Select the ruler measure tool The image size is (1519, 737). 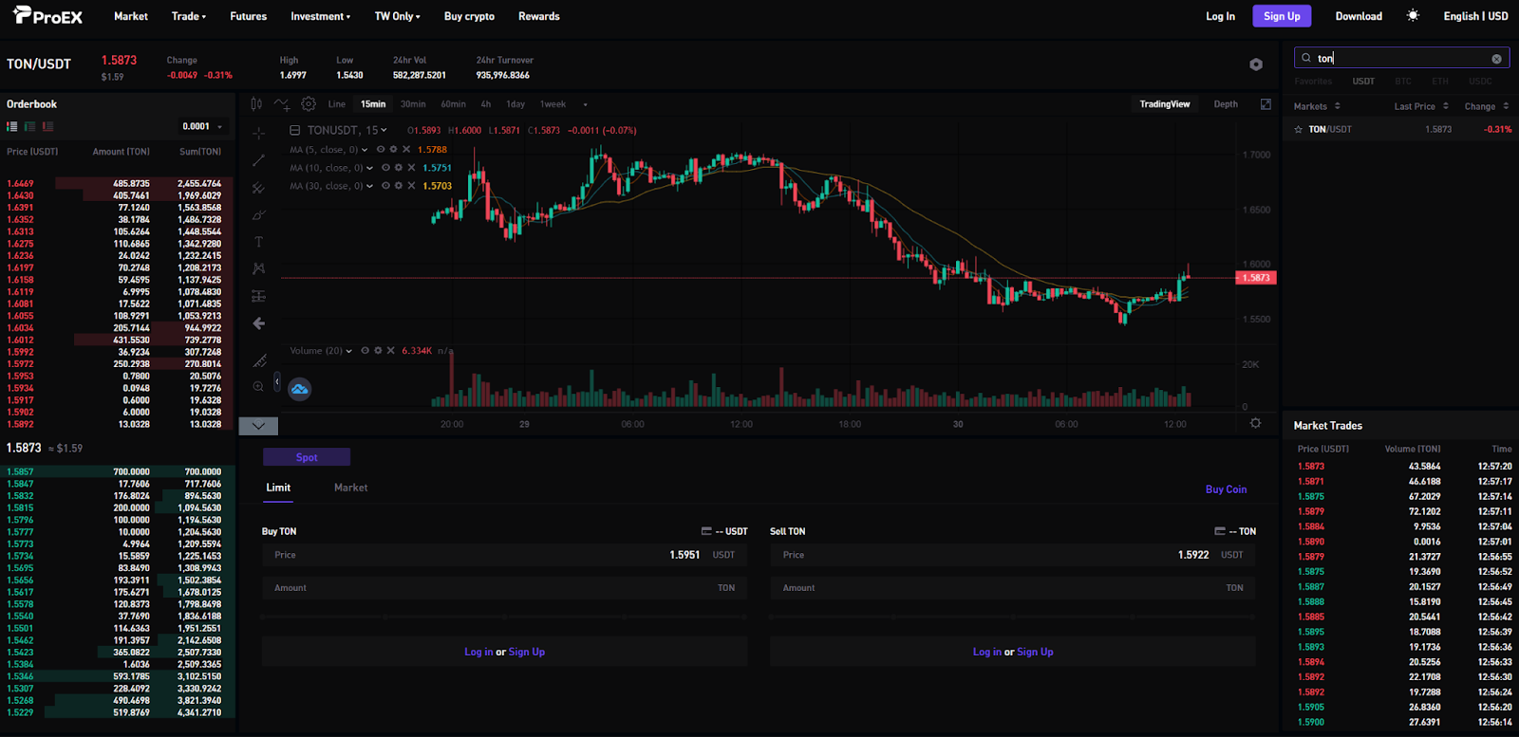[258, 360]
